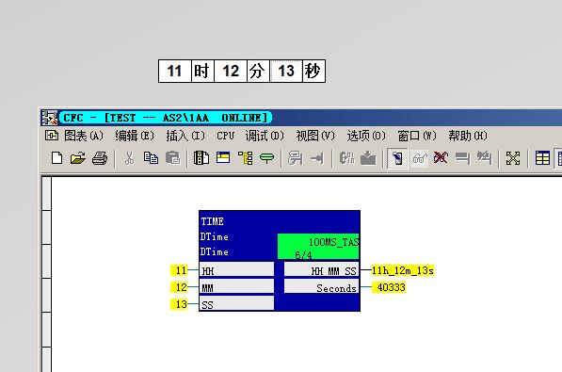Click the New chart toolbar icon

(57, 158)
